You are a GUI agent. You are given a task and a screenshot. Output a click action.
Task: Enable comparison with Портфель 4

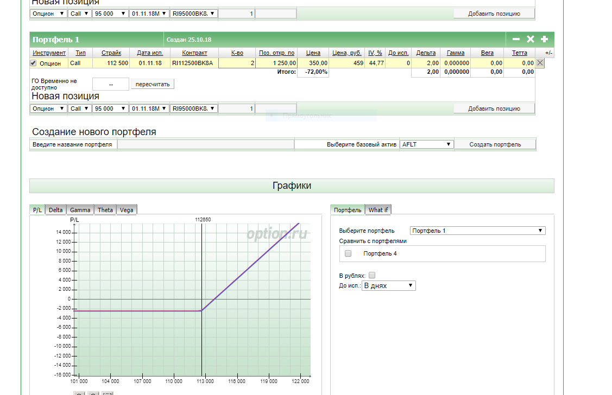point(348,253)
